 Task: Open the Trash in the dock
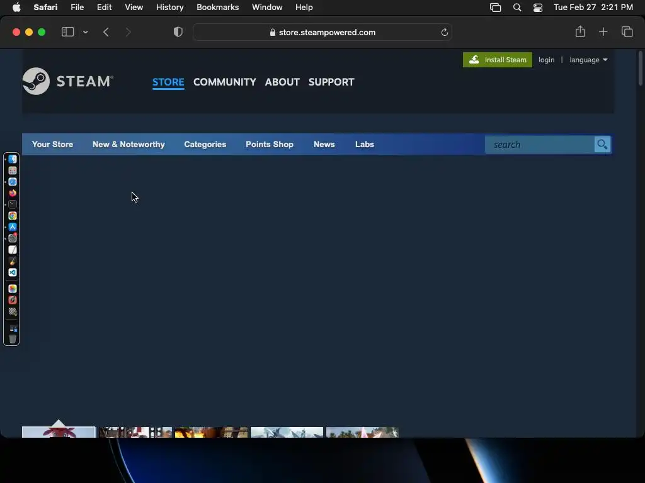tap(13, 339)
